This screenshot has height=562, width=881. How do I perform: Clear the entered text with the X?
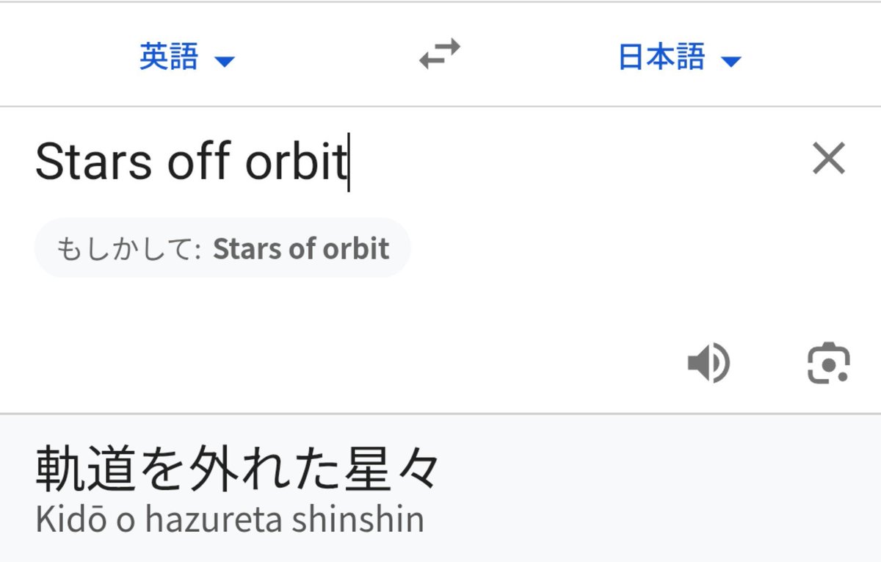(x=829, y=159)
